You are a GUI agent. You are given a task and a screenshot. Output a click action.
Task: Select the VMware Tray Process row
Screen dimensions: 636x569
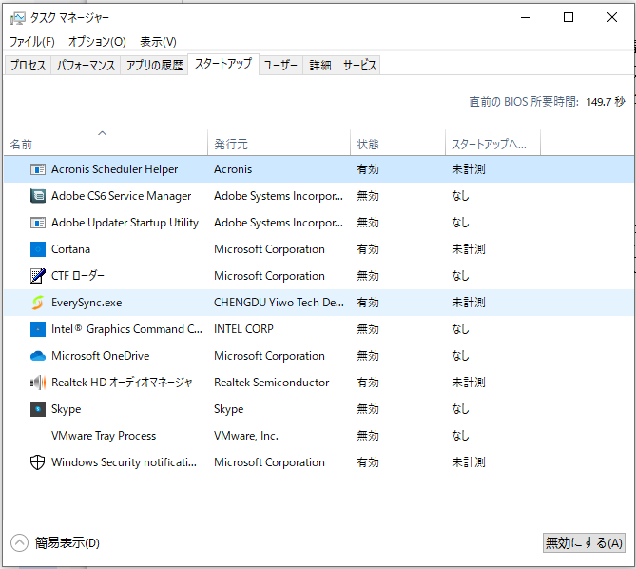(104, 436)
